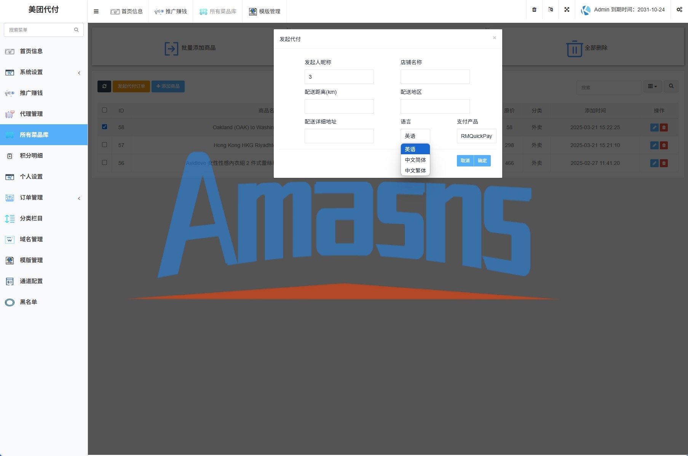Viewport: 688px width, 456px height.
Task: Select 英语 option in language list
Action: point(415,149)
